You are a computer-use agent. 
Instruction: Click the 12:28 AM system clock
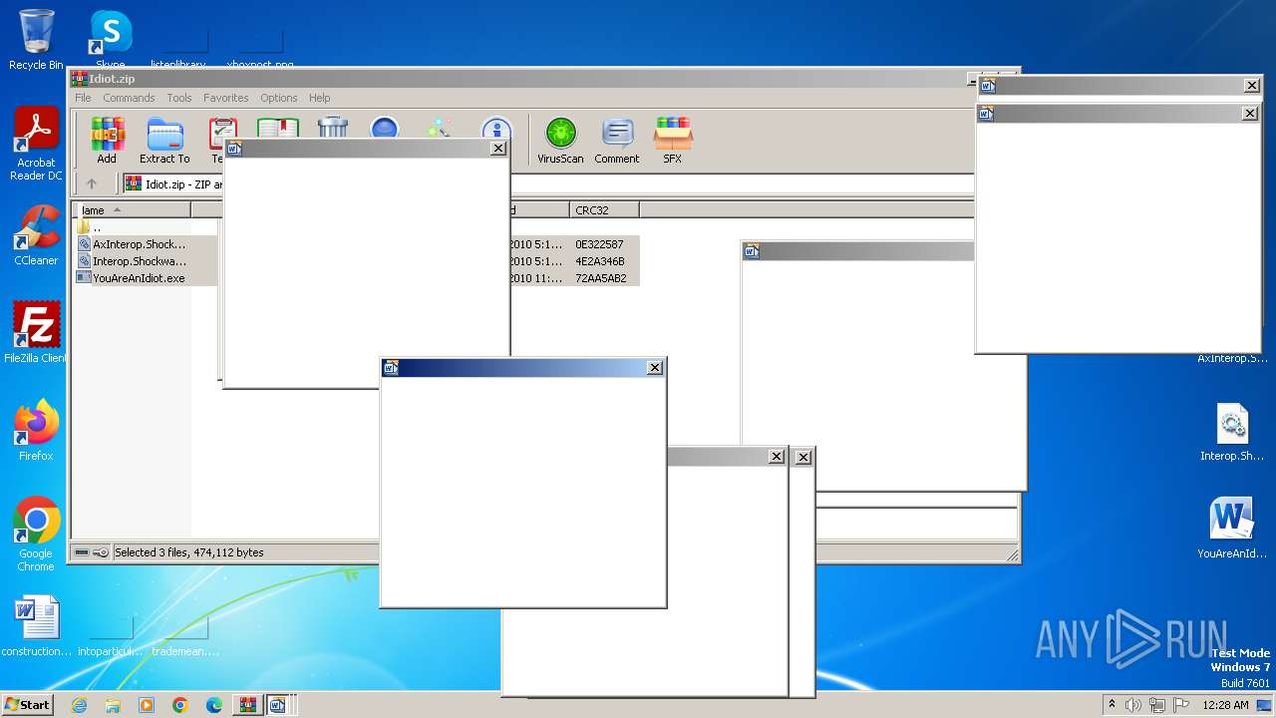coord(1225,705)
